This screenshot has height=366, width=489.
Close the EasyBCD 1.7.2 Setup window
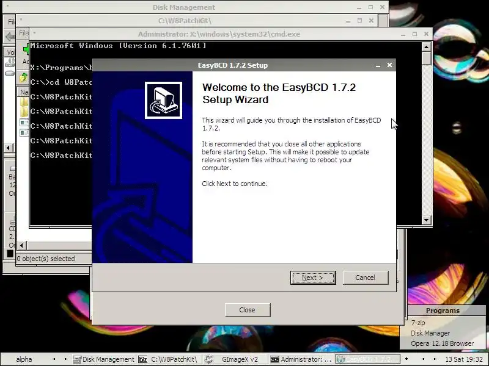coord(389,65)
